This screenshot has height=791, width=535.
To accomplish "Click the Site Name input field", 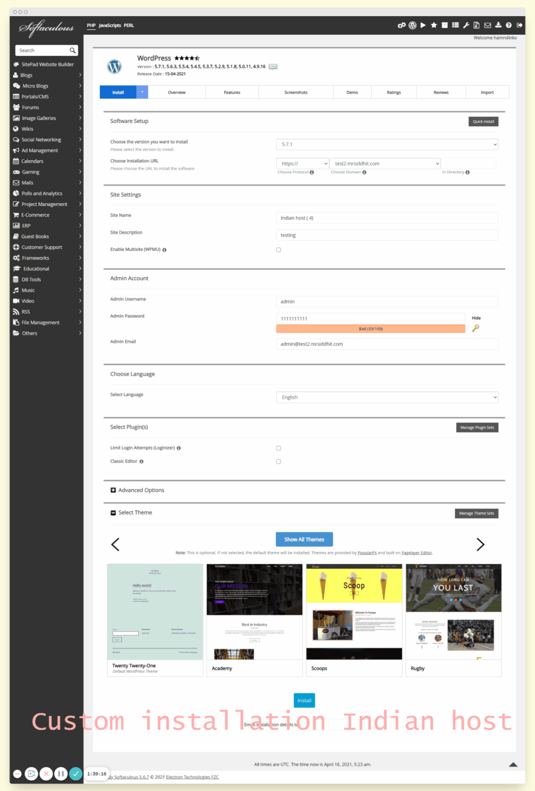I will tap(388, 218).
